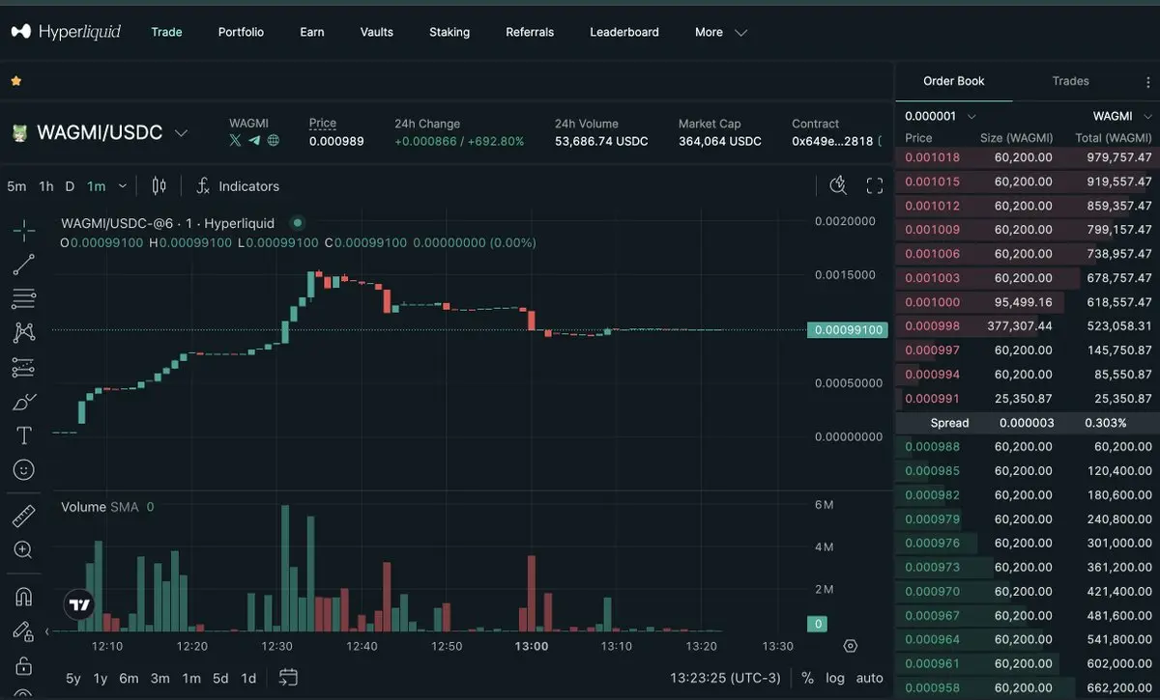Click ask price 0.001018 in order book
The height and width of the screenshot is (700, 1160).
coord(932,157)
